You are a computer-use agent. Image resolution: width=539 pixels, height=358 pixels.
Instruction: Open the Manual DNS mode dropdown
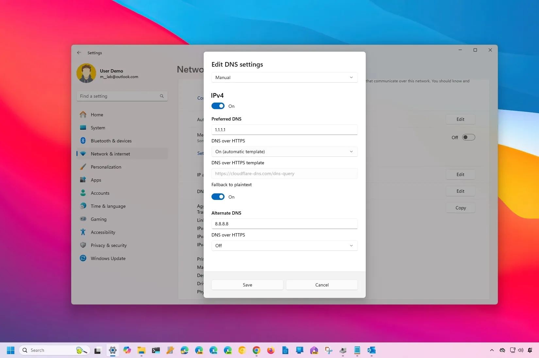pyautogui.click(x=284, y=77)
